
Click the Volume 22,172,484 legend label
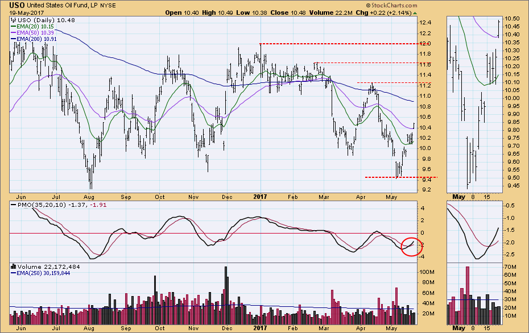(48, 267)
